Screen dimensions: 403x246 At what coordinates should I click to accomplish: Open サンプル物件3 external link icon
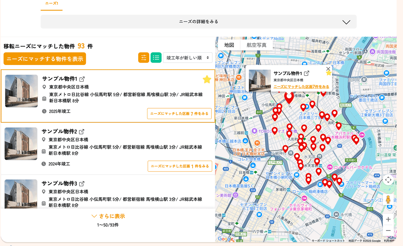tap(82, 184)
